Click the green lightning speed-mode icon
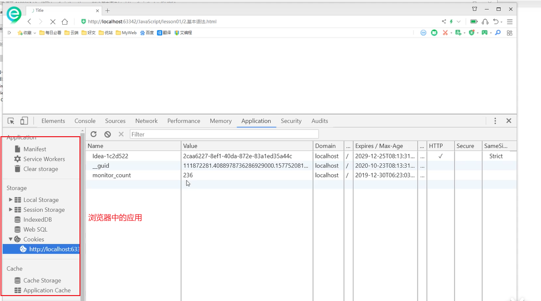Screen dimensions: 541x301 pos(451,21)
